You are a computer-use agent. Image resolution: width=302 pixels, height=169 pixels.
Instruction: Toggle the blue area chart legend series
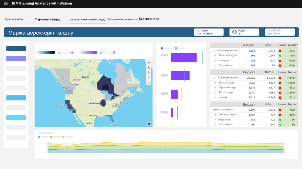click(x=39, y=137)
